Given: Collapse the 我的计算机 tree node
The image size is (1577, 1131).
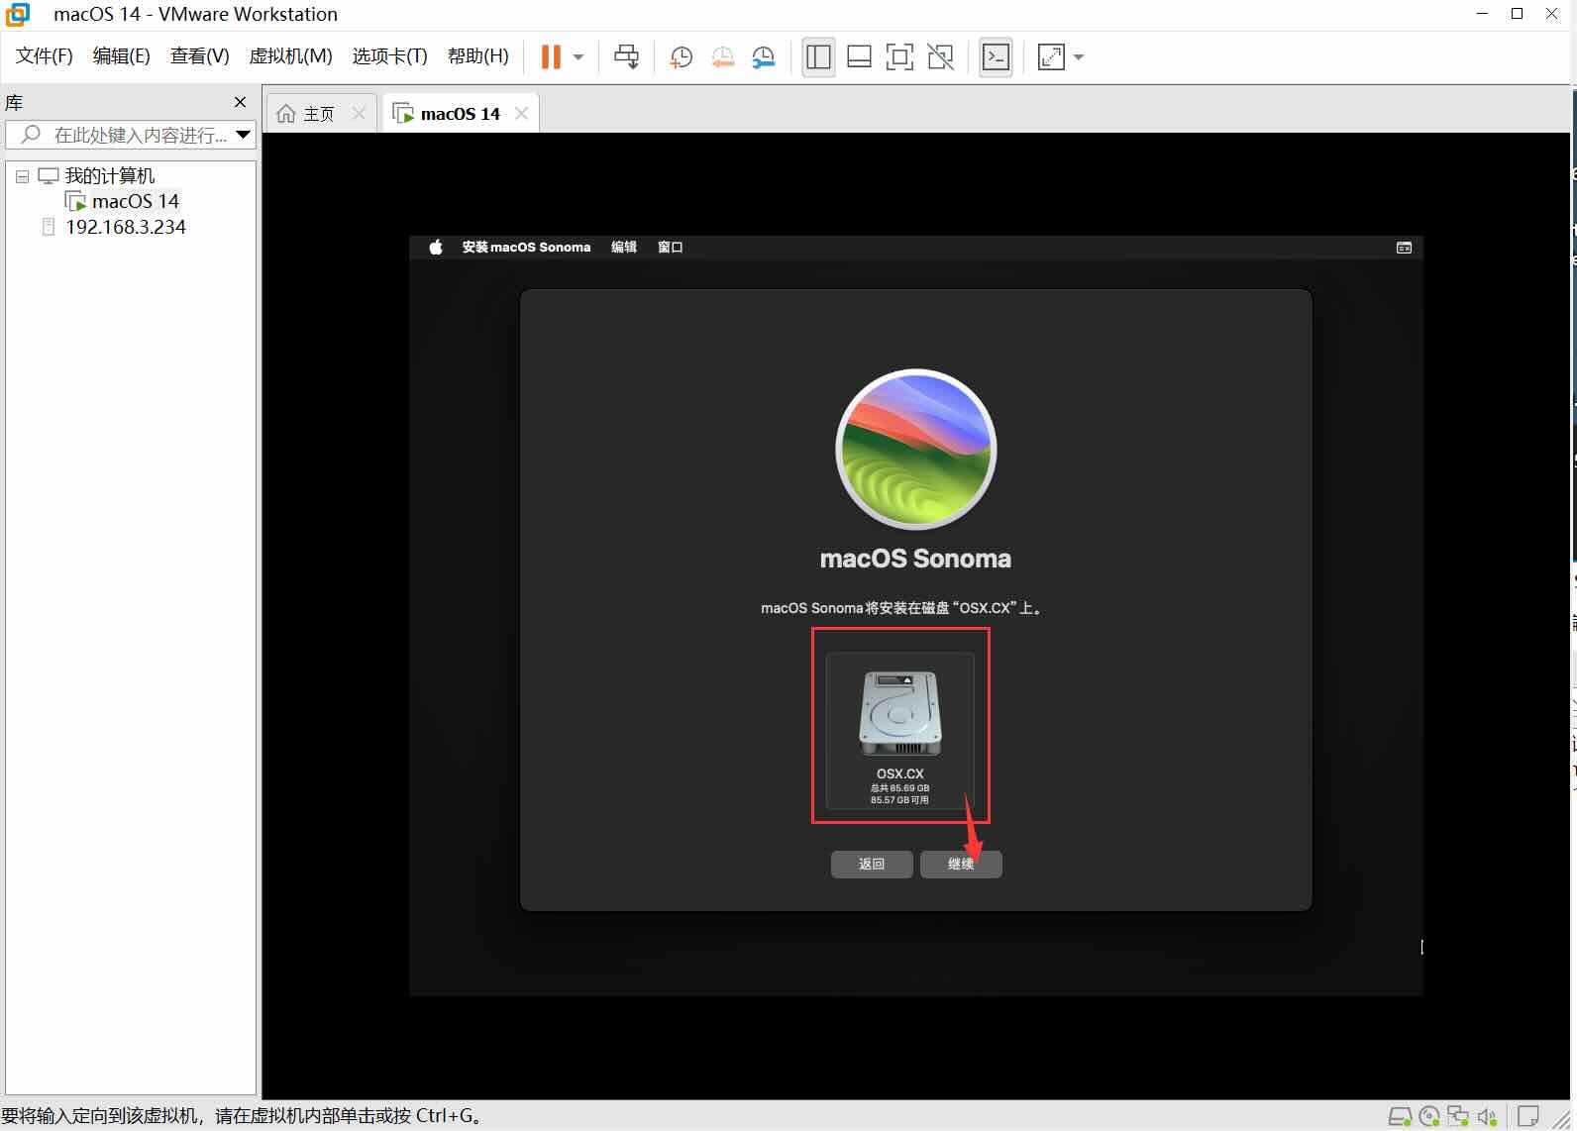Looking at the screenshot, I should point(22,176).
